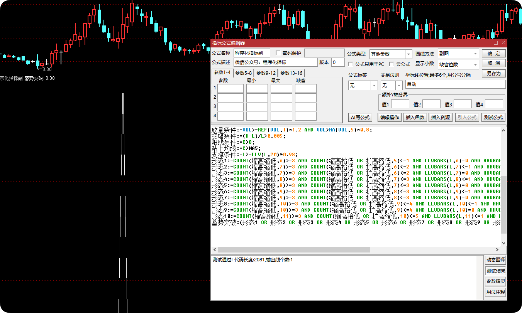Image resolution: width=522 pixels, height=313 pixels.
Task: Launch AI写公式
Action: tap(360, 117)
